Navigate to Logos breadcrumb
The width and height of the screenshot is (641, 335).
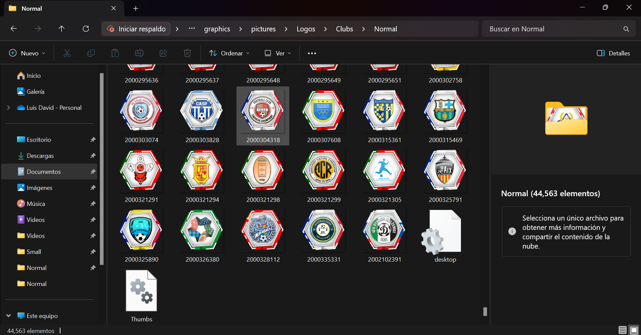(306, 29)
